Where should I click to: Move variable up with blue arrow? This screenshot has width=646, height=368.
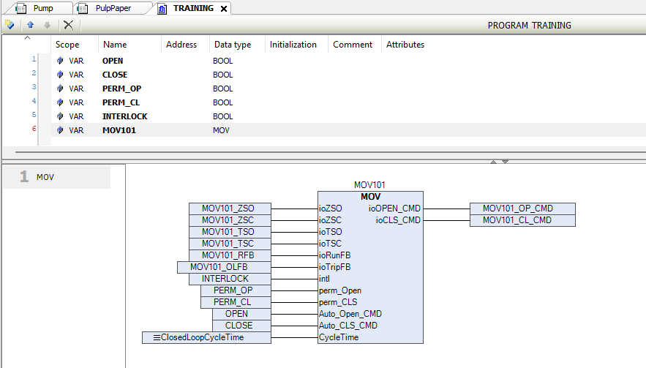click(31, 25)
